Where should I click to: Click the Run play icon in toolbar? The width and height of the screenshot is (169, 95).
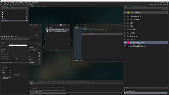click(x=15, y=4)
